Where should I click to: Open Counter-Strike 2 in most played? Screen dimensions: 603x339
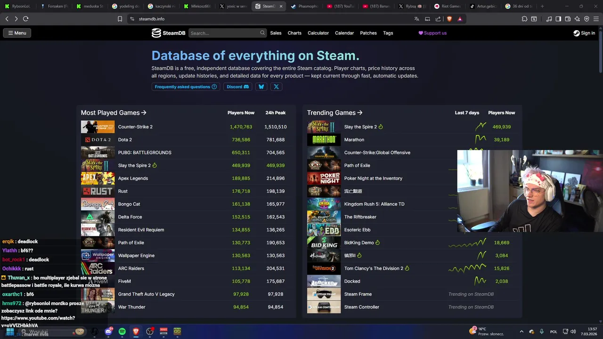click(x=135, y=127)
